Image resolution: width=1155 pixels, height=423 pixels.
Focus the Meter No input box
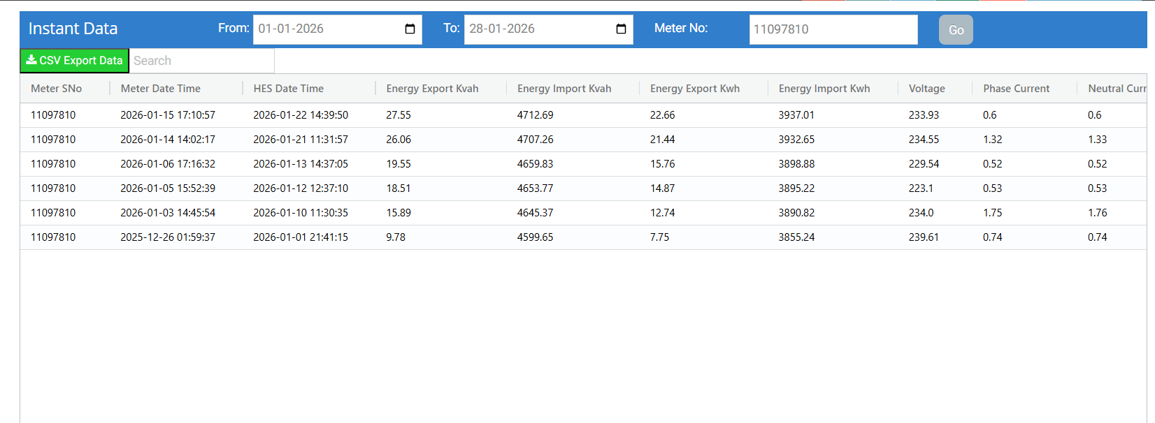tap(833, 29)
